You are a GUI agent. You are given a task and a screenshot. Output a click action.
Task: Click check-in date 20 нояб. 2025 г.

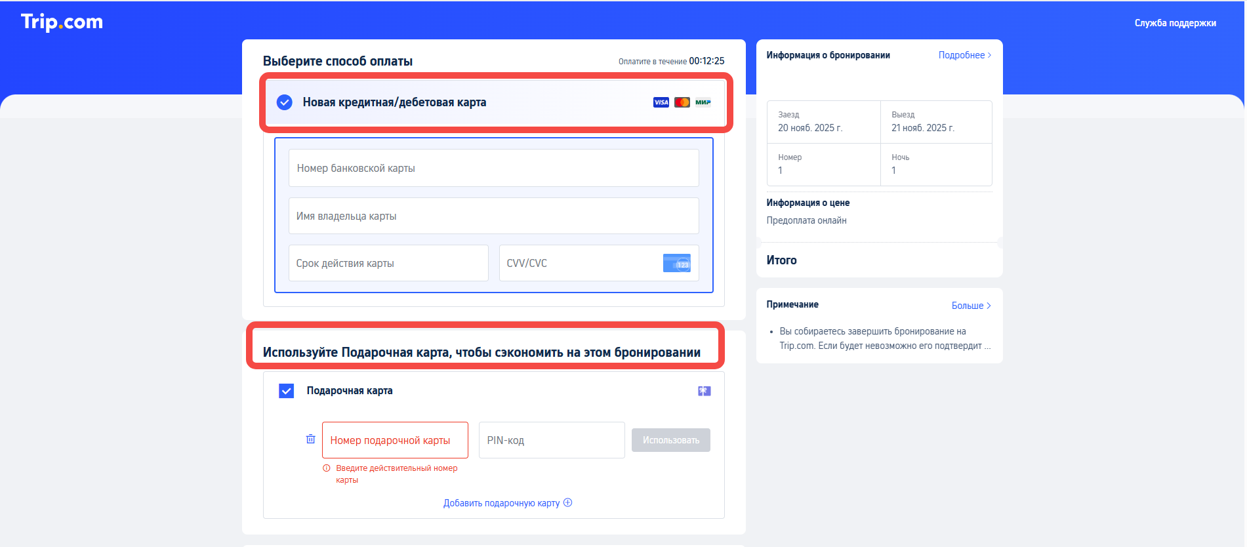[x=810, y=128]
